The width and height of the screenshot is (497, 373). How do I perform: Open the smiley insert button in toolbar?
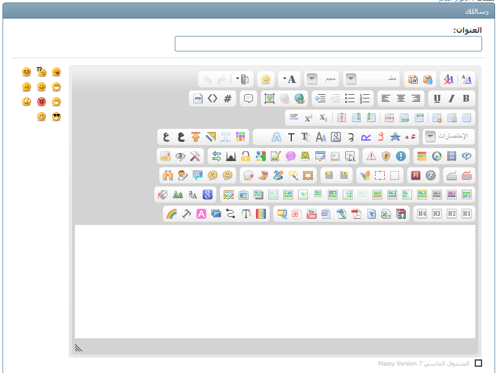[x=266, y=79]
